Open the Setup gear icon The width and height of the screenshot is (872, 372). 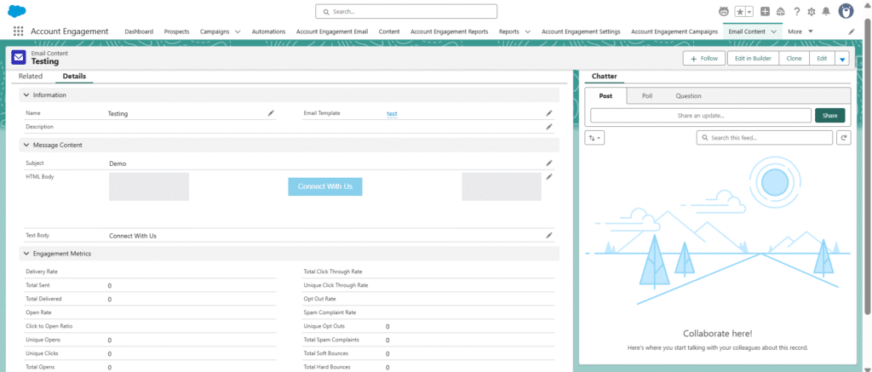(x=812, y=12)
